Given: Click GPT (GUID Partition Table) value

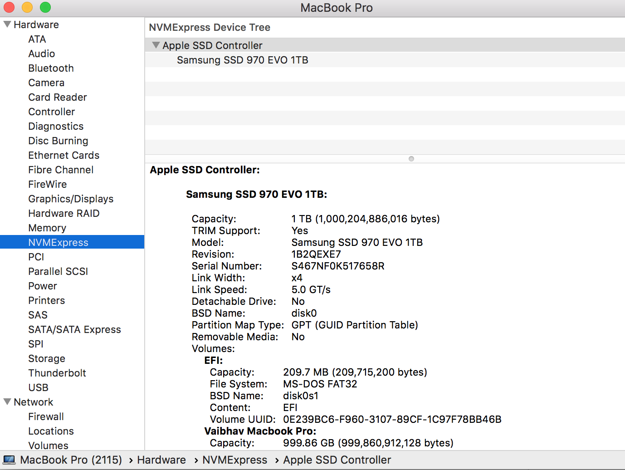Looking at the screenshot, I should [355, 325].
